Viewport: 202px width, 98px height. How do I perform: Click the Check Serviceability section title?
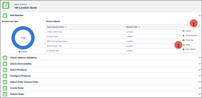point(21,64)
